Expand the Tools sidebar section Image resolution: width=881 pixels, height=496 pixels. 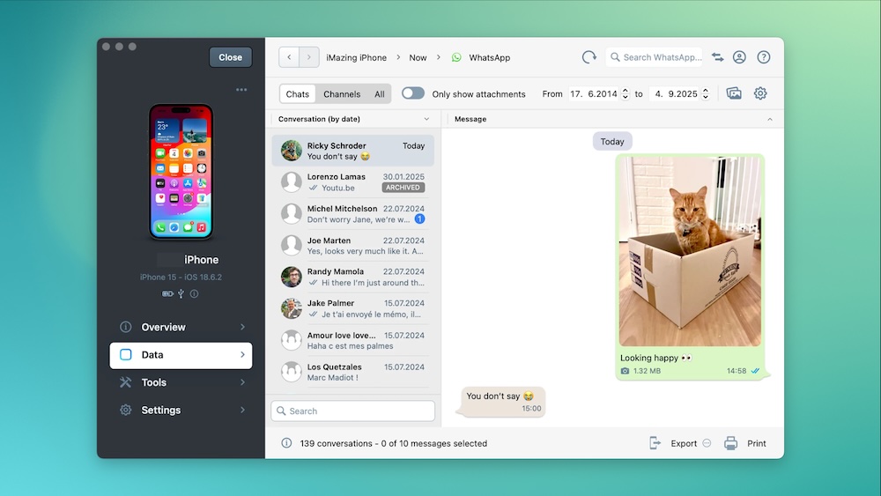[181, 382]
